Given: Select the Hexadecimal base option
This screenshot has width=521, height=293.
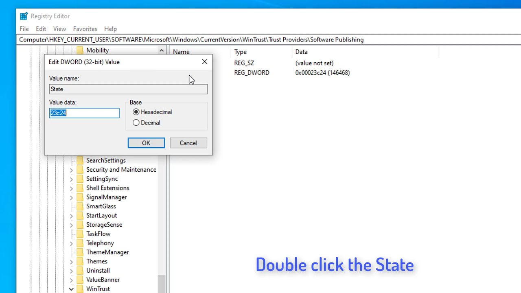Looking at the screenshot, I should coord(152,112).
